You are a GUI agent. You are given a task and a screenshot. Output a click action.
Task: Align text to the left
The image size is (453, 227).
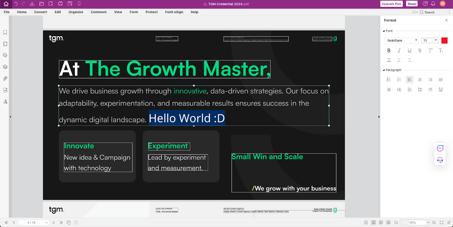409,80
